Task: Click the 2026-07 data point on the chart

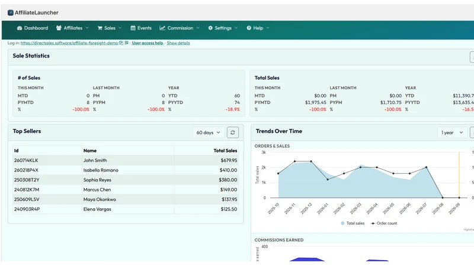Action: pos(426,167)
